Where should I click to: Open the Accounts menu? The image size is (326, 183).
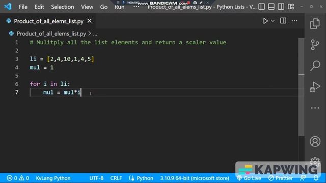pyautogui.click(x=315, y=141)
